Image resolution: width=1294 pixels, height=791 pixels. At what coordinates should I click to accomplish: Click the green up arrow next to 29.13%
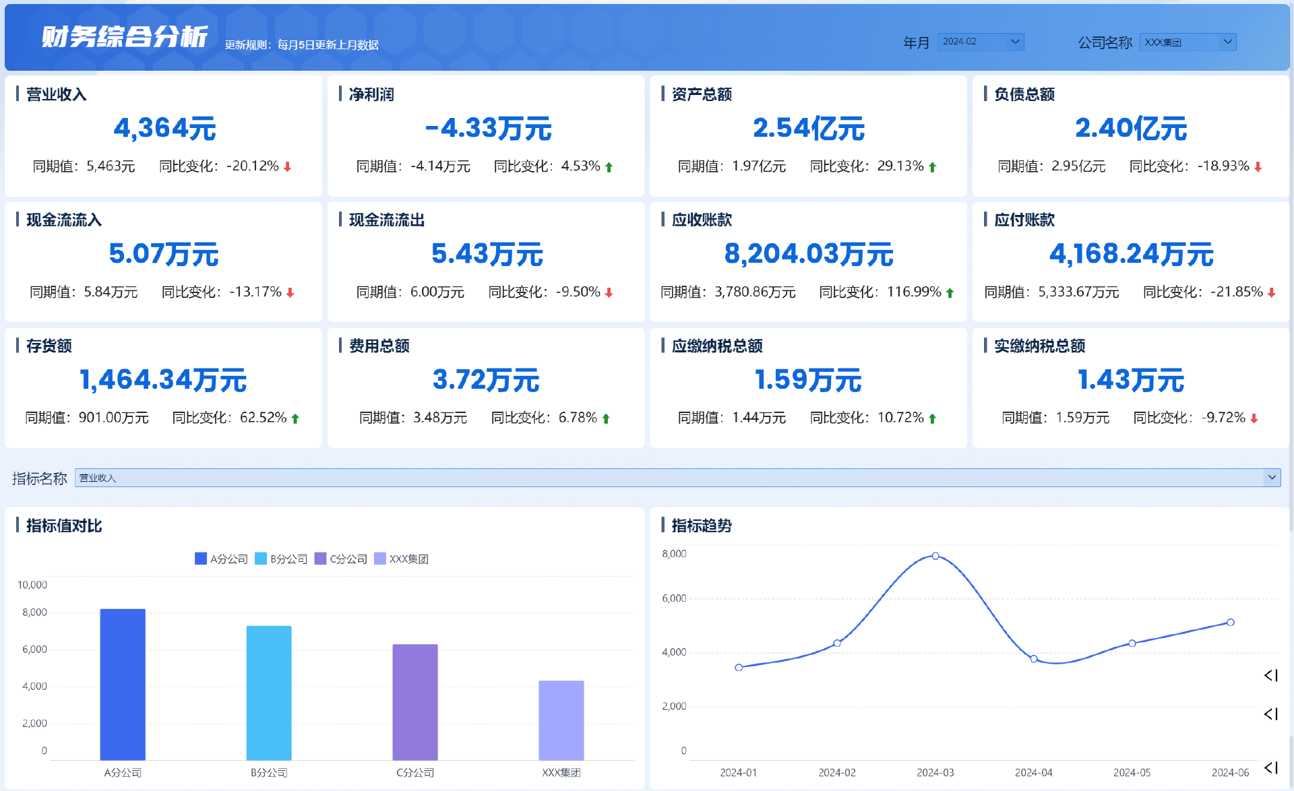click(x=933, y=167)
